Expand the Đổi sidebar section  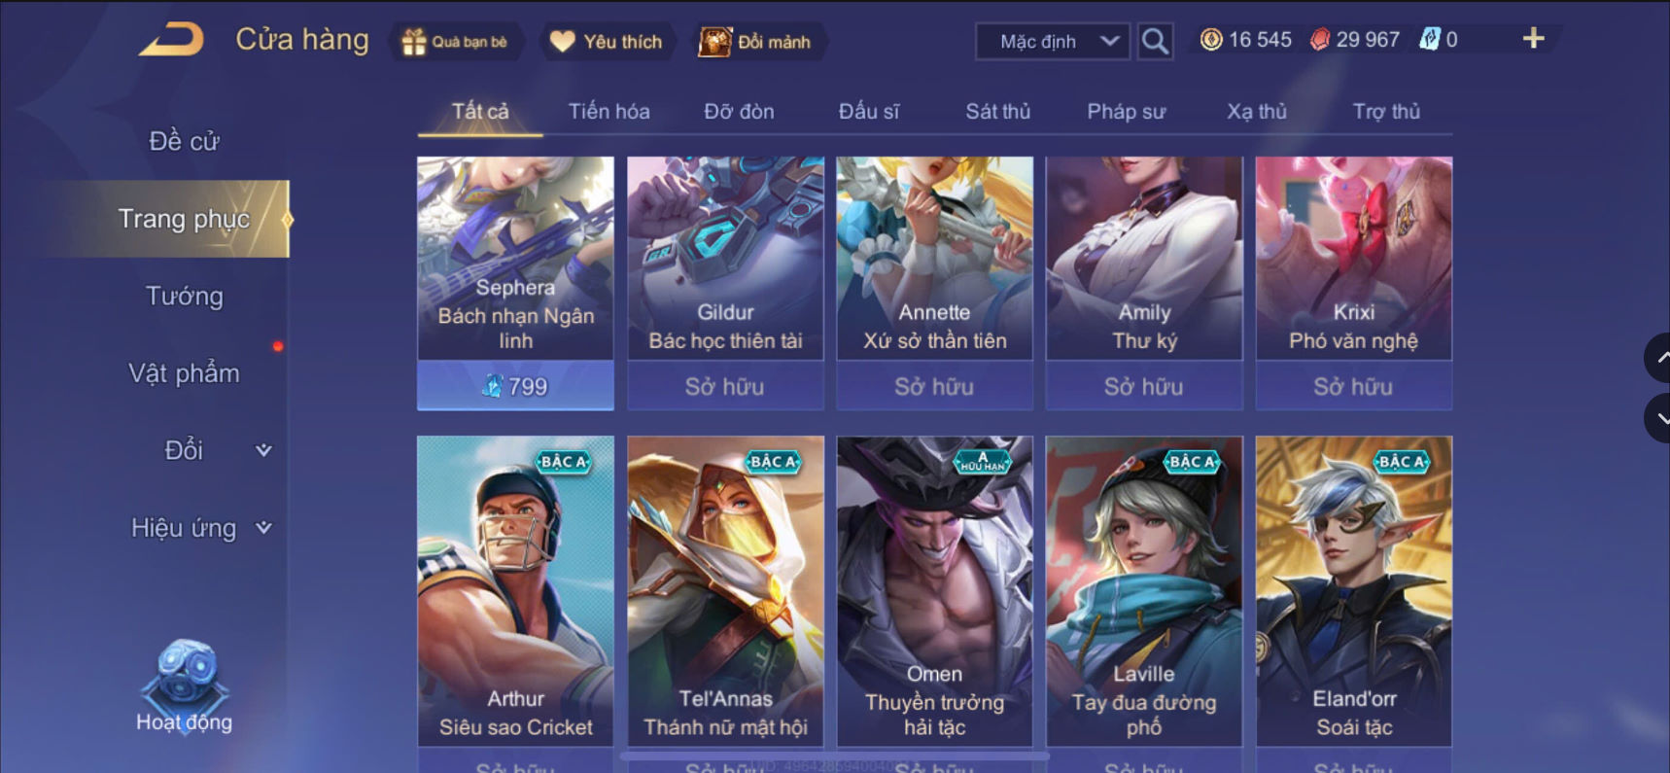(216, 450)
